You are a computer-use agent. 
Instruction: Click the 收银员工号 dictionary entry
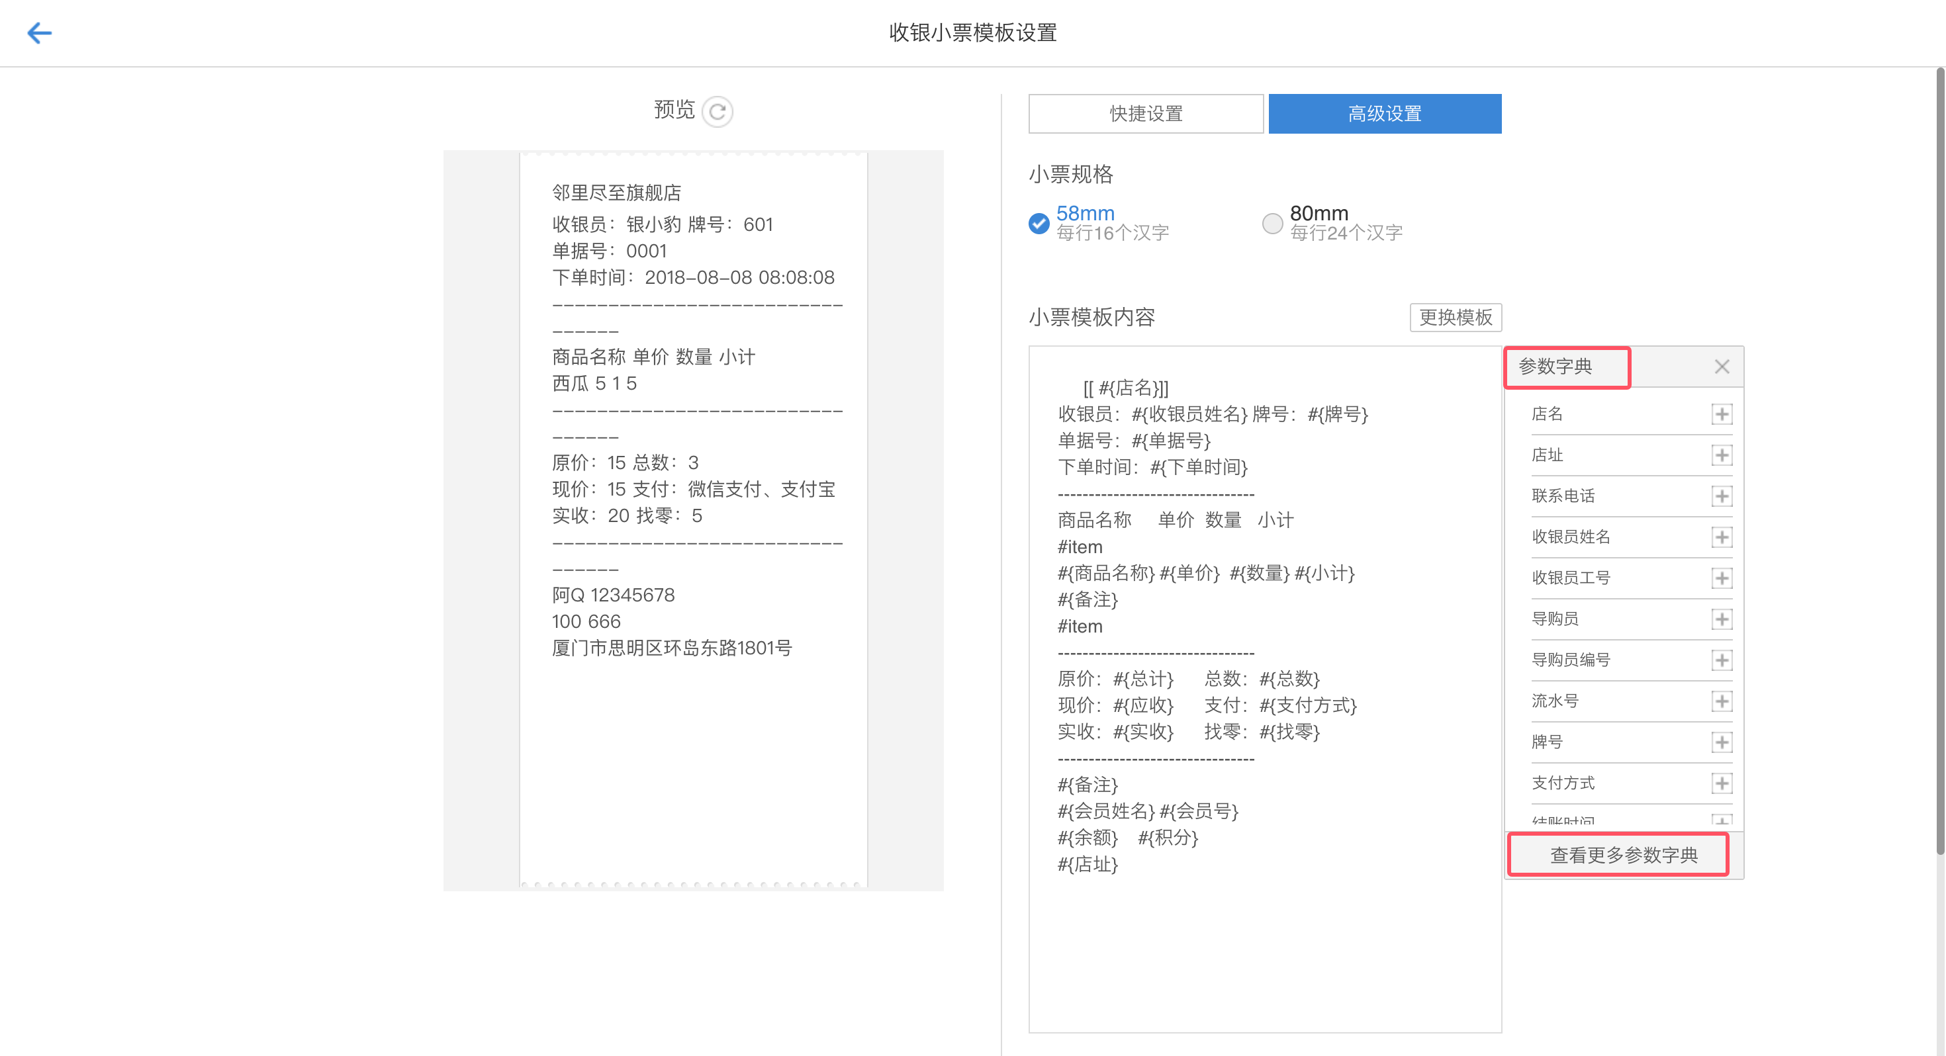(x=1571, y=578)
